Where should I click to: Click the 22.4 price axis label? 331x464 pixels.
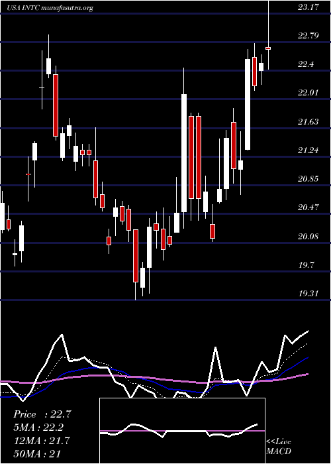coord(306,64)
